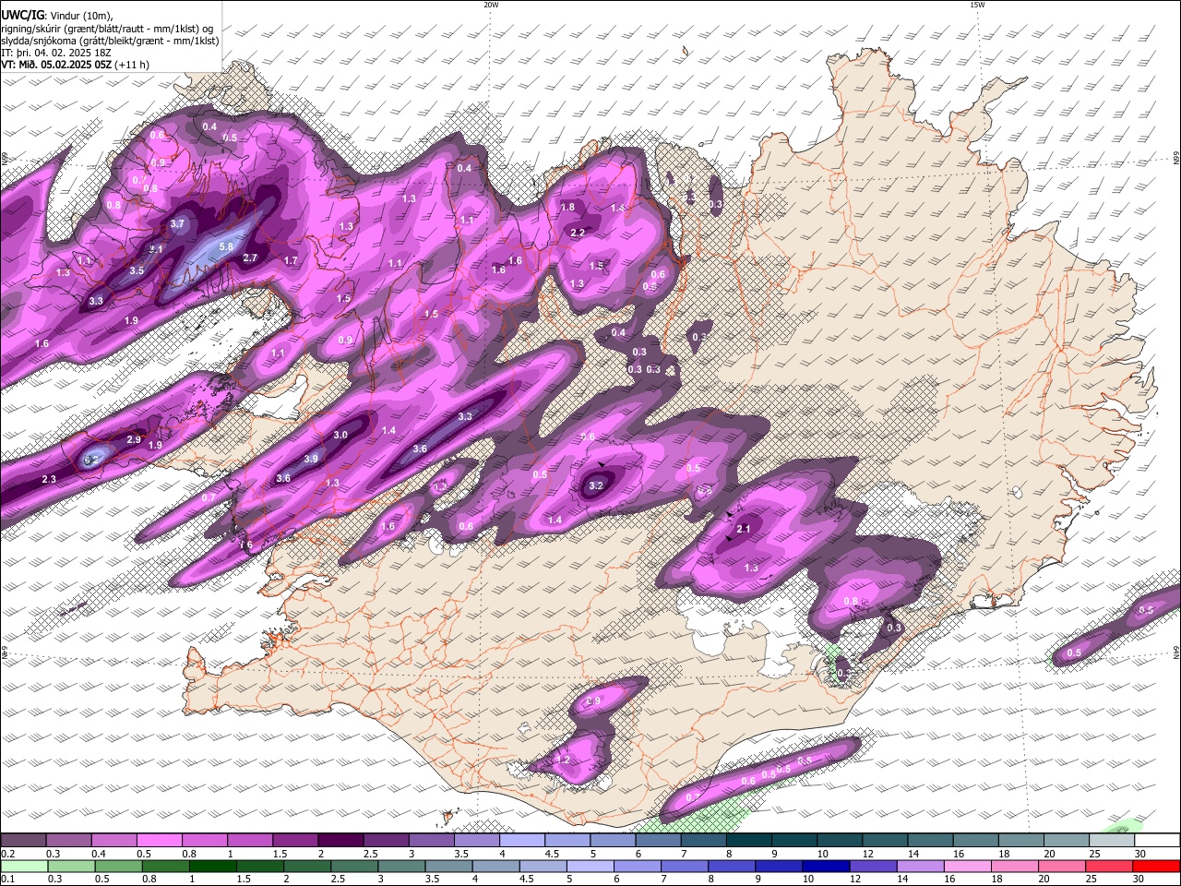Click the 6.2 precipitation value label
1181x886 pixels.
click(90, 459)
